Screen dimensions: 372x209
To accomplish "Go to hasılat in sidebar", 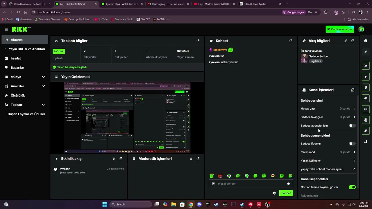I will (x=25, y=58).
